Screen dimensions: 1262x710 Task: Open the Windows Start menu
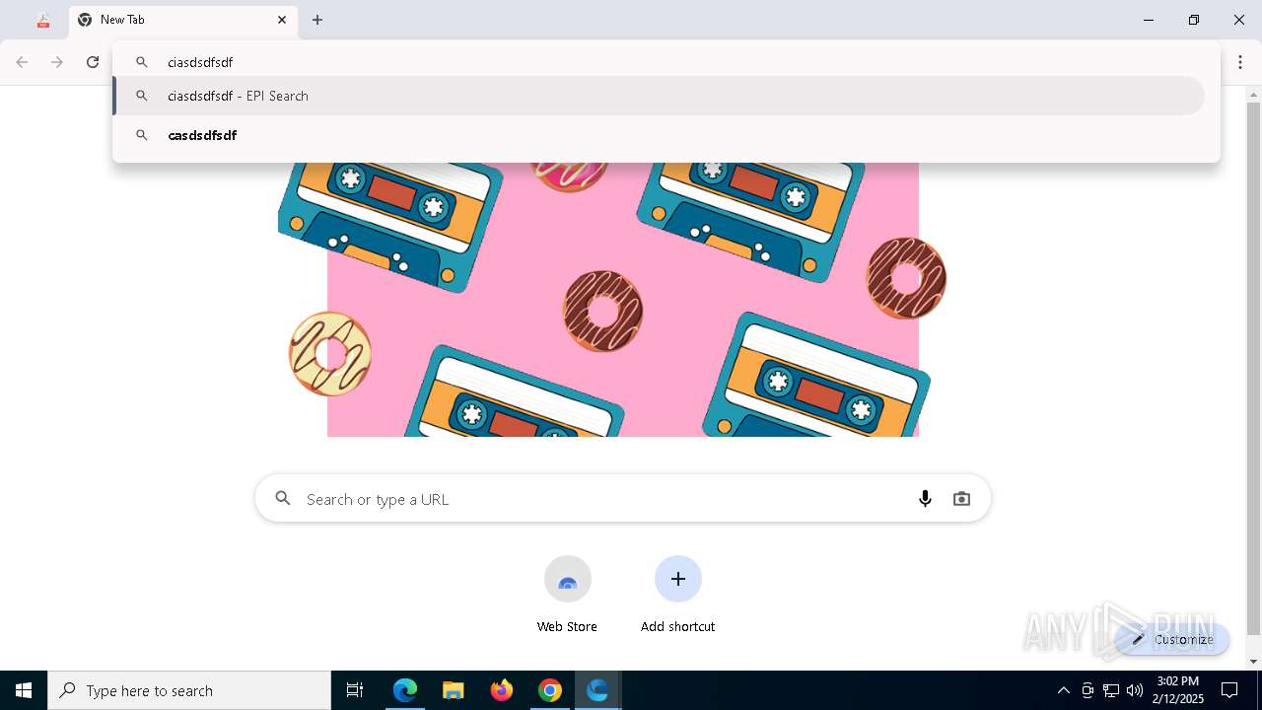[24, 690]
